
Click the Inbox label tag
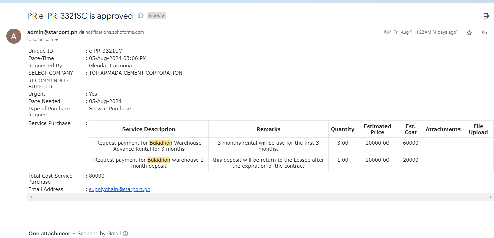(x=154, y=16)
